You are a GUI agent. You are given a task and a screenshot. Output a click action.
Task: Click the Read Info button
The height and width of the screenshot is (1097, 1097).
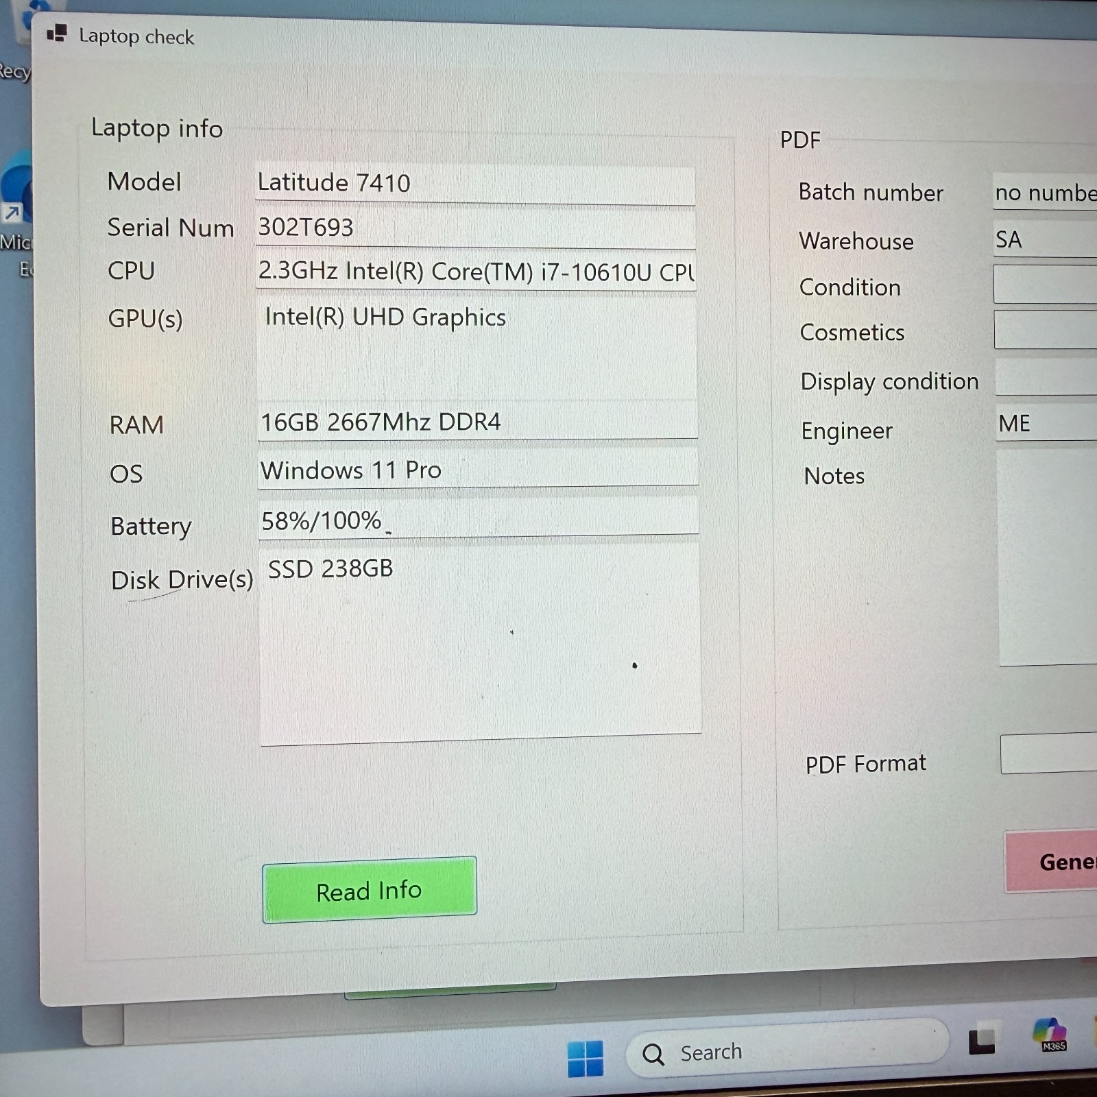pos(370,890)
